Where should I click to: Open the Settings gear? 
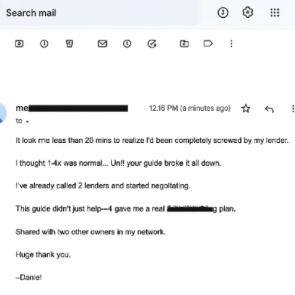pyautogui.click(x=248, y=12)
